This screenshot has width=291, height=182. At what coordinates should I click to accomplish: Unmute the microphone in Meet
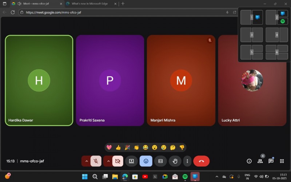tap(96, 161)
